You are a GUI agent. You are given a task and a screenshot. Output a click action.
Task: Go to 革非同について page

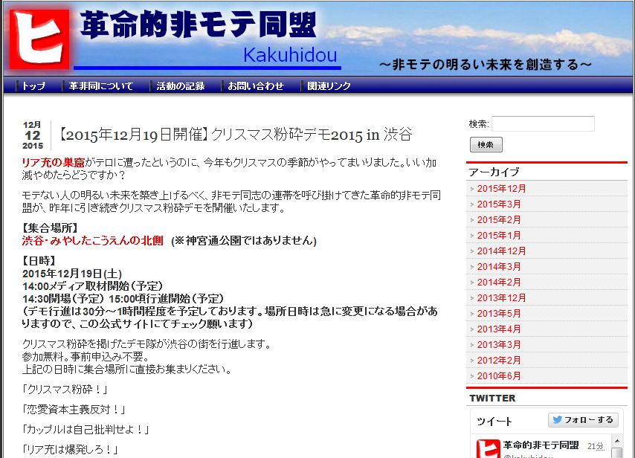(x=101, y=86)
